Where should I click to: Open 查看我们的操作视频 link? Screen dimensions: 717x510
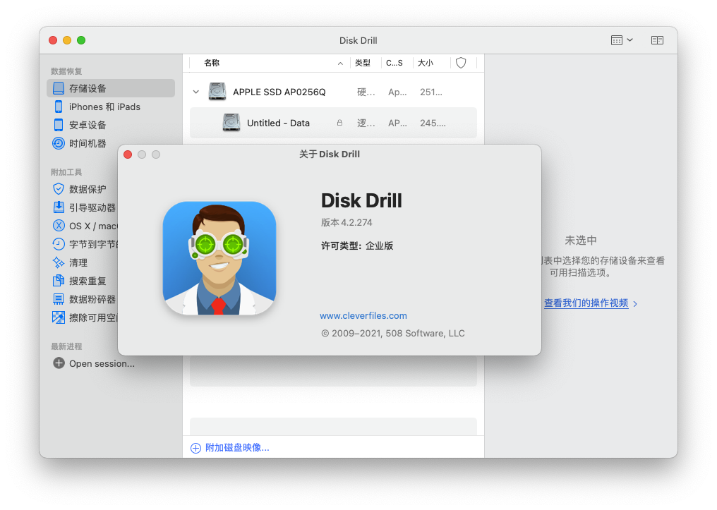586,303
